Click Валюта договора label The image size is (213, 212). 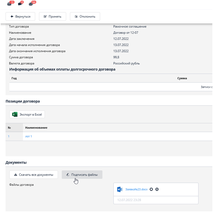pos(22,64)
